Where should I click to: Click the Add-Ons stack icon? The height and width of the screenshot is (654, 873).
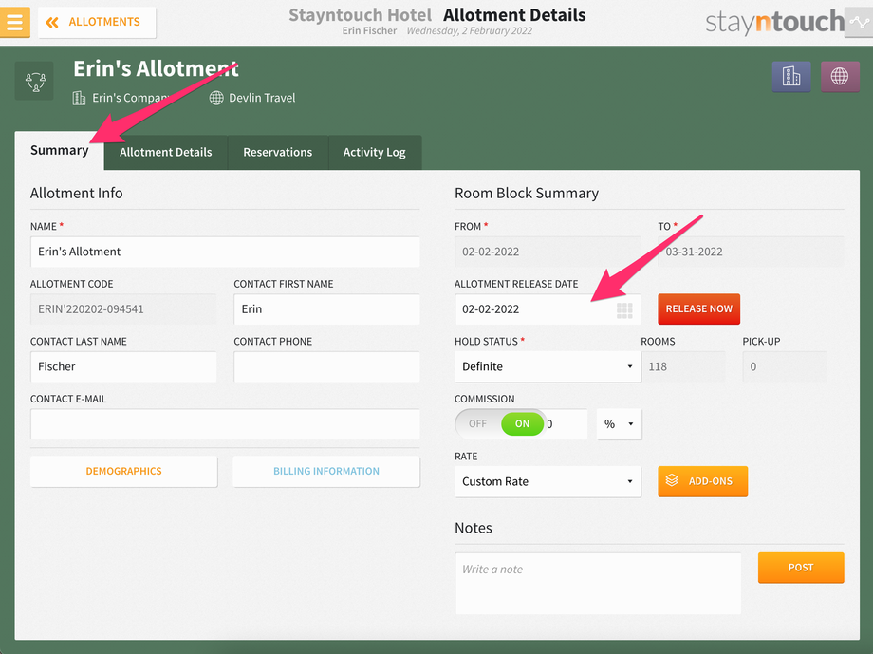(x=672, y=480)
